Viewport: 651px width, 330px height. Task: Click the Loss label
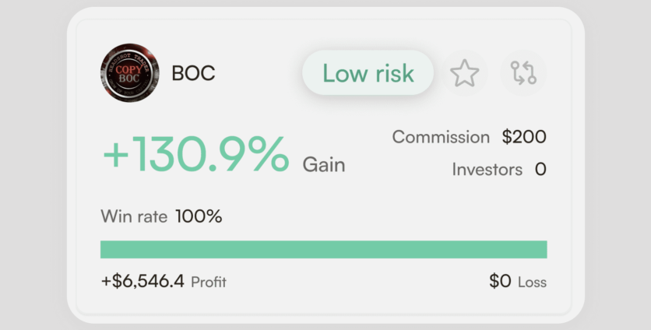click(x=533, y=282)
